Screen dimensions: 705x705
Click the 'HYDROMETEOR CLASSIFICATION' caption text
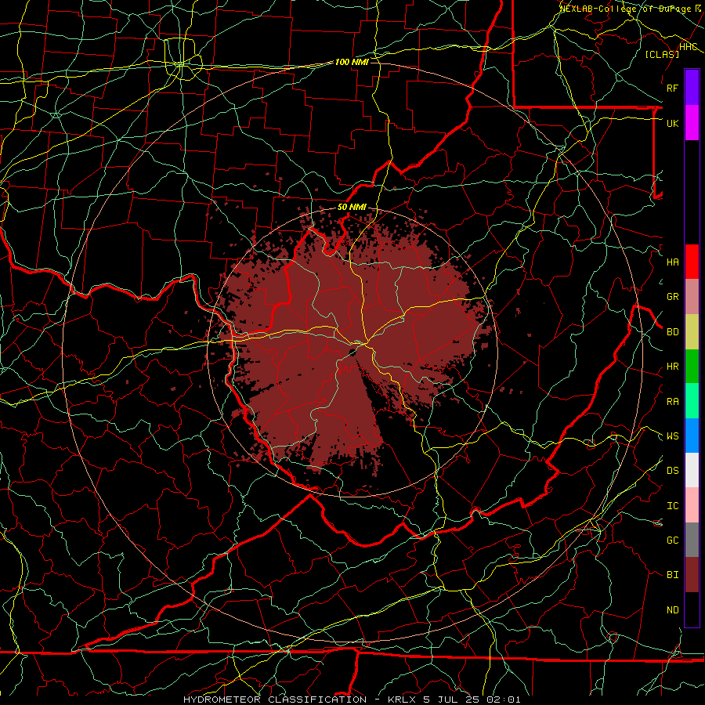[275, 700]
